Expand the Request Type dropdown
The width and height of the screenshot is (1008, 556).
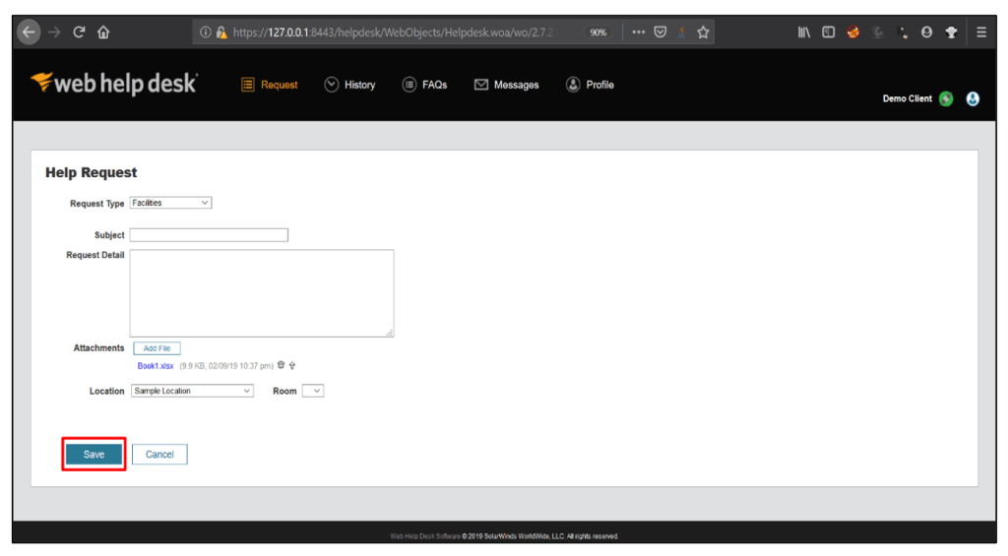[x=170, y=203]
